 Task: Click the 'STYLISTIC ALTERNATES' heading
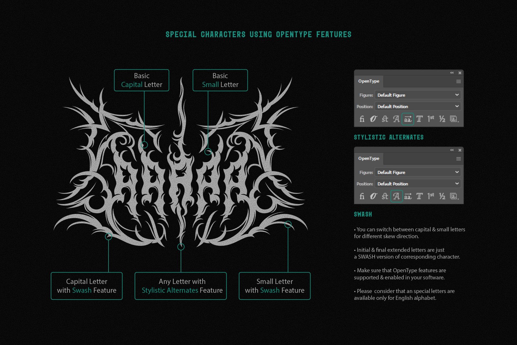pyautogui.click(x=389, y=137)
